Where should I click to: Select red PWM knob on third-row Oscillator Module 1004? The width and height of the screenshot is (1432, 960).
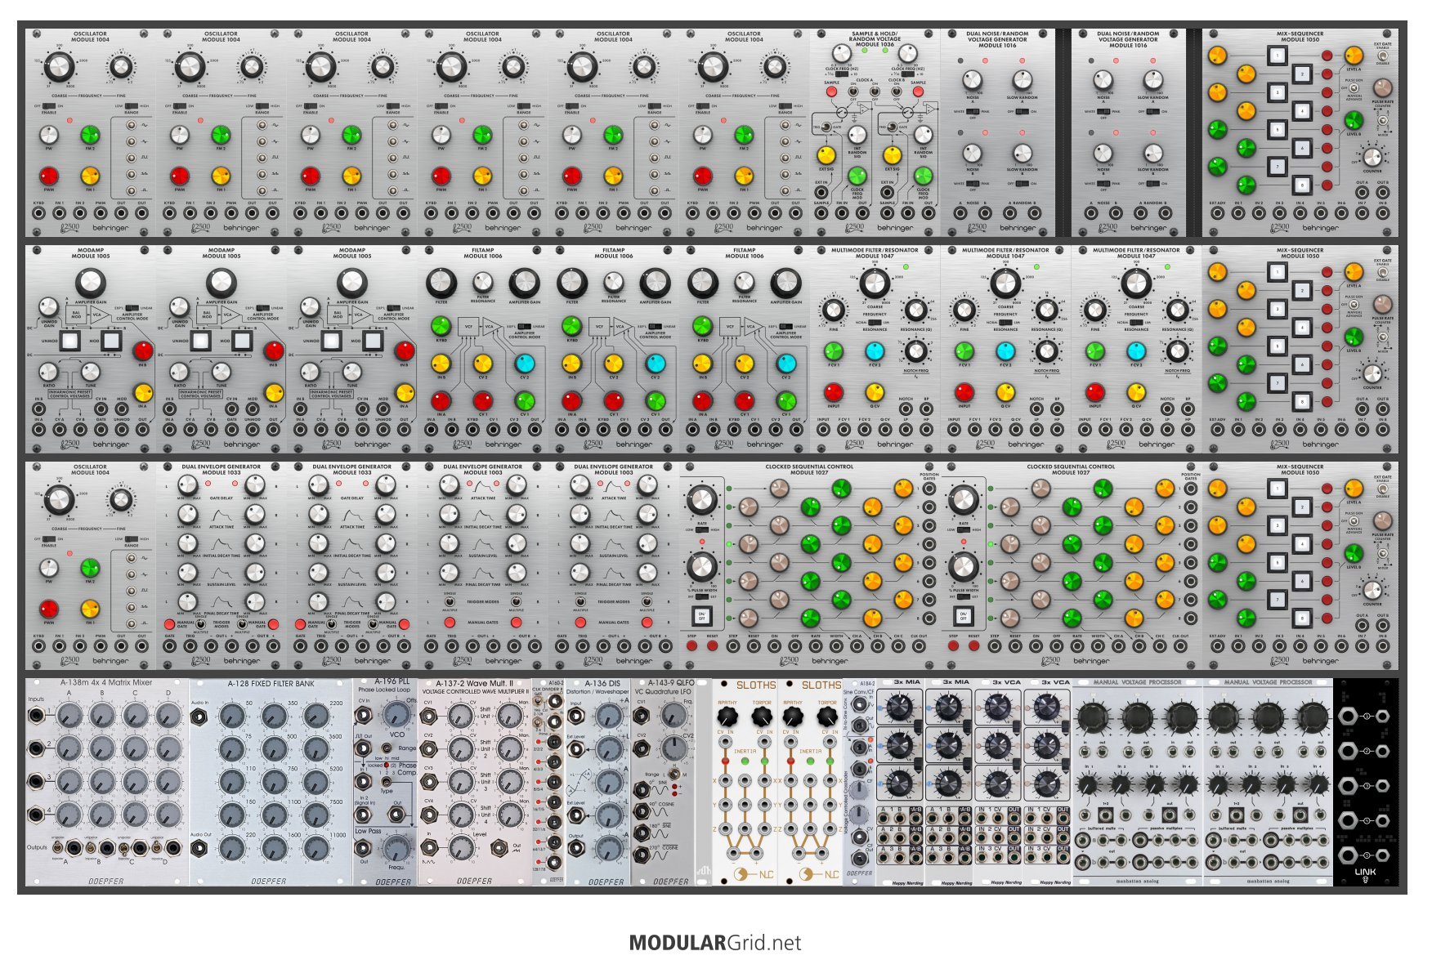(49, 609)
